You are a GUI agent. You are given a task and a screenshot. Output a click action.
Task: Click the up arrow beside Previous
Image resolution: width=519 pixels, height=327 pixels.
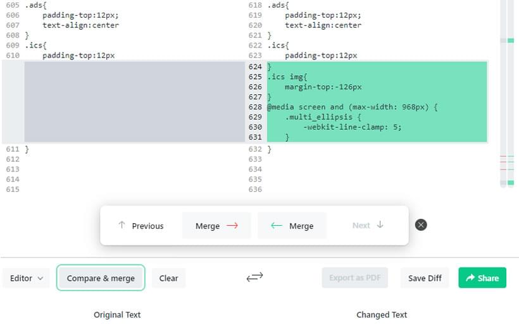(122, 225)
